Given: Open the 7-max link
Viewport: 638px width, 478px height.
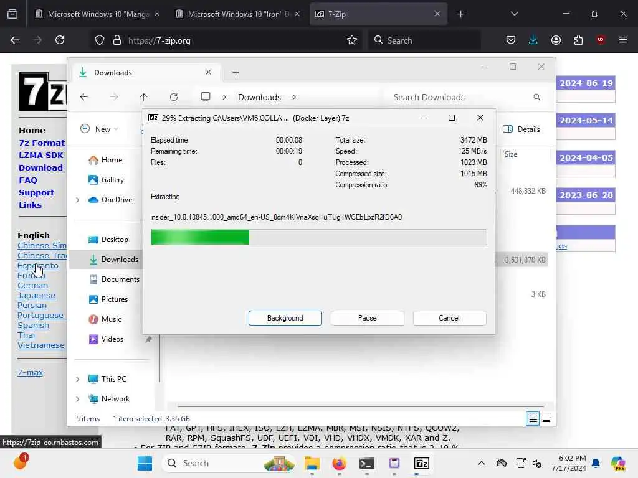Looking at the screenshot, I should (30, 372).
